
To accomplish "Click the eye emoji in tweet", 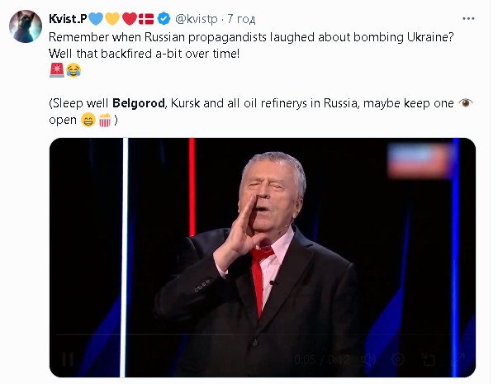I will tap(465, 103).
